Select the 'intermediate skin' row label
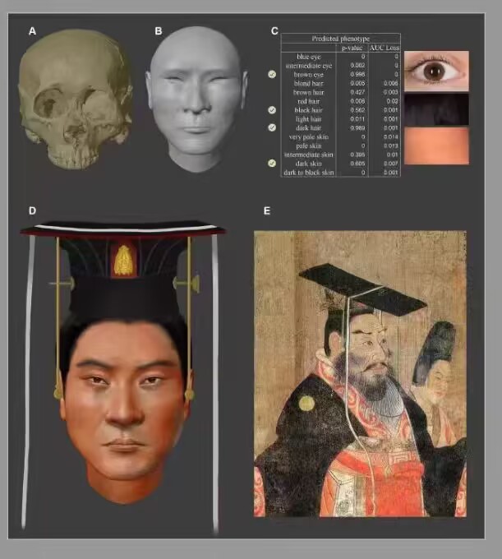Screen dimensions: 502x559 click(x=309, y=155)
